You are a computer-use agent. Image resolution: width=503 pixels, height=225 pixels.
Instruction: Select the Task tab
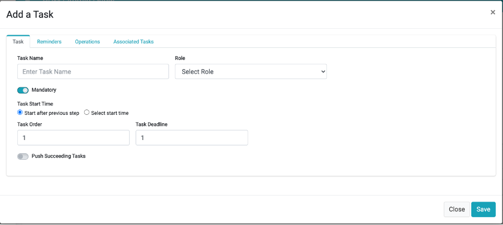(18, 41)
